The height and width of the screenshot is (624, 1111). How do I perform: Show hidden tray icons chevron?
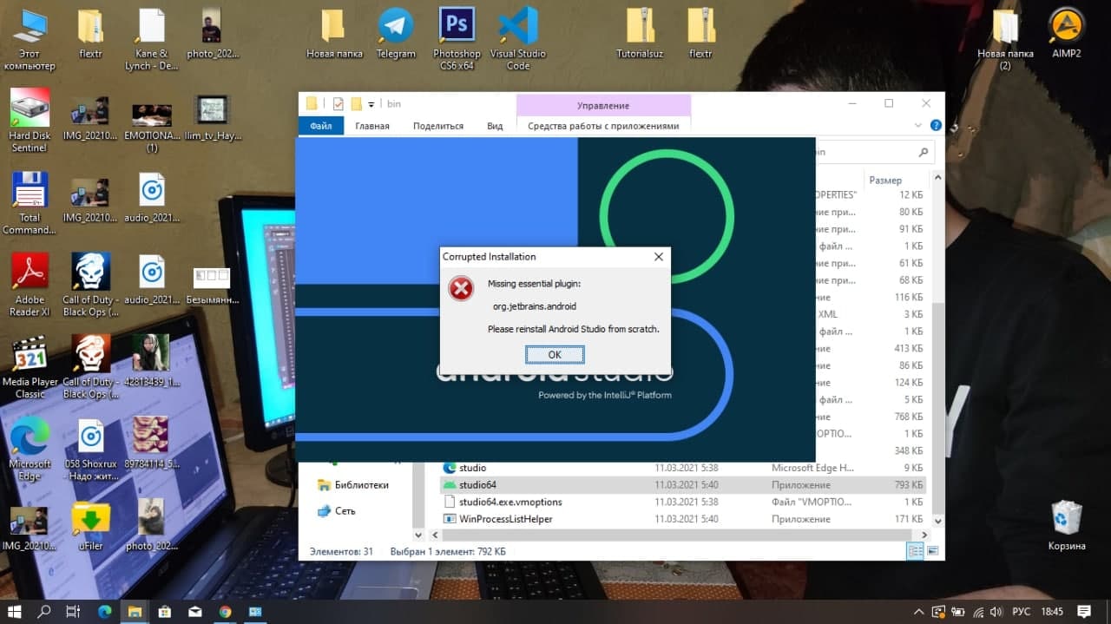click(x=918, y=611)
